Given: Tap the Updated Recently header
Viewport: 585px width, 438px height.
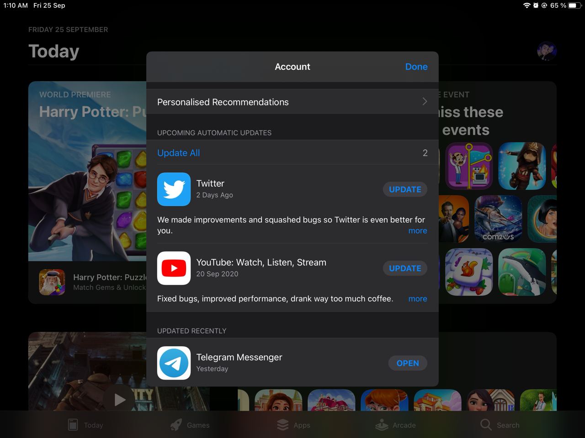Looking at the screenshot, I should click(192, 331).
